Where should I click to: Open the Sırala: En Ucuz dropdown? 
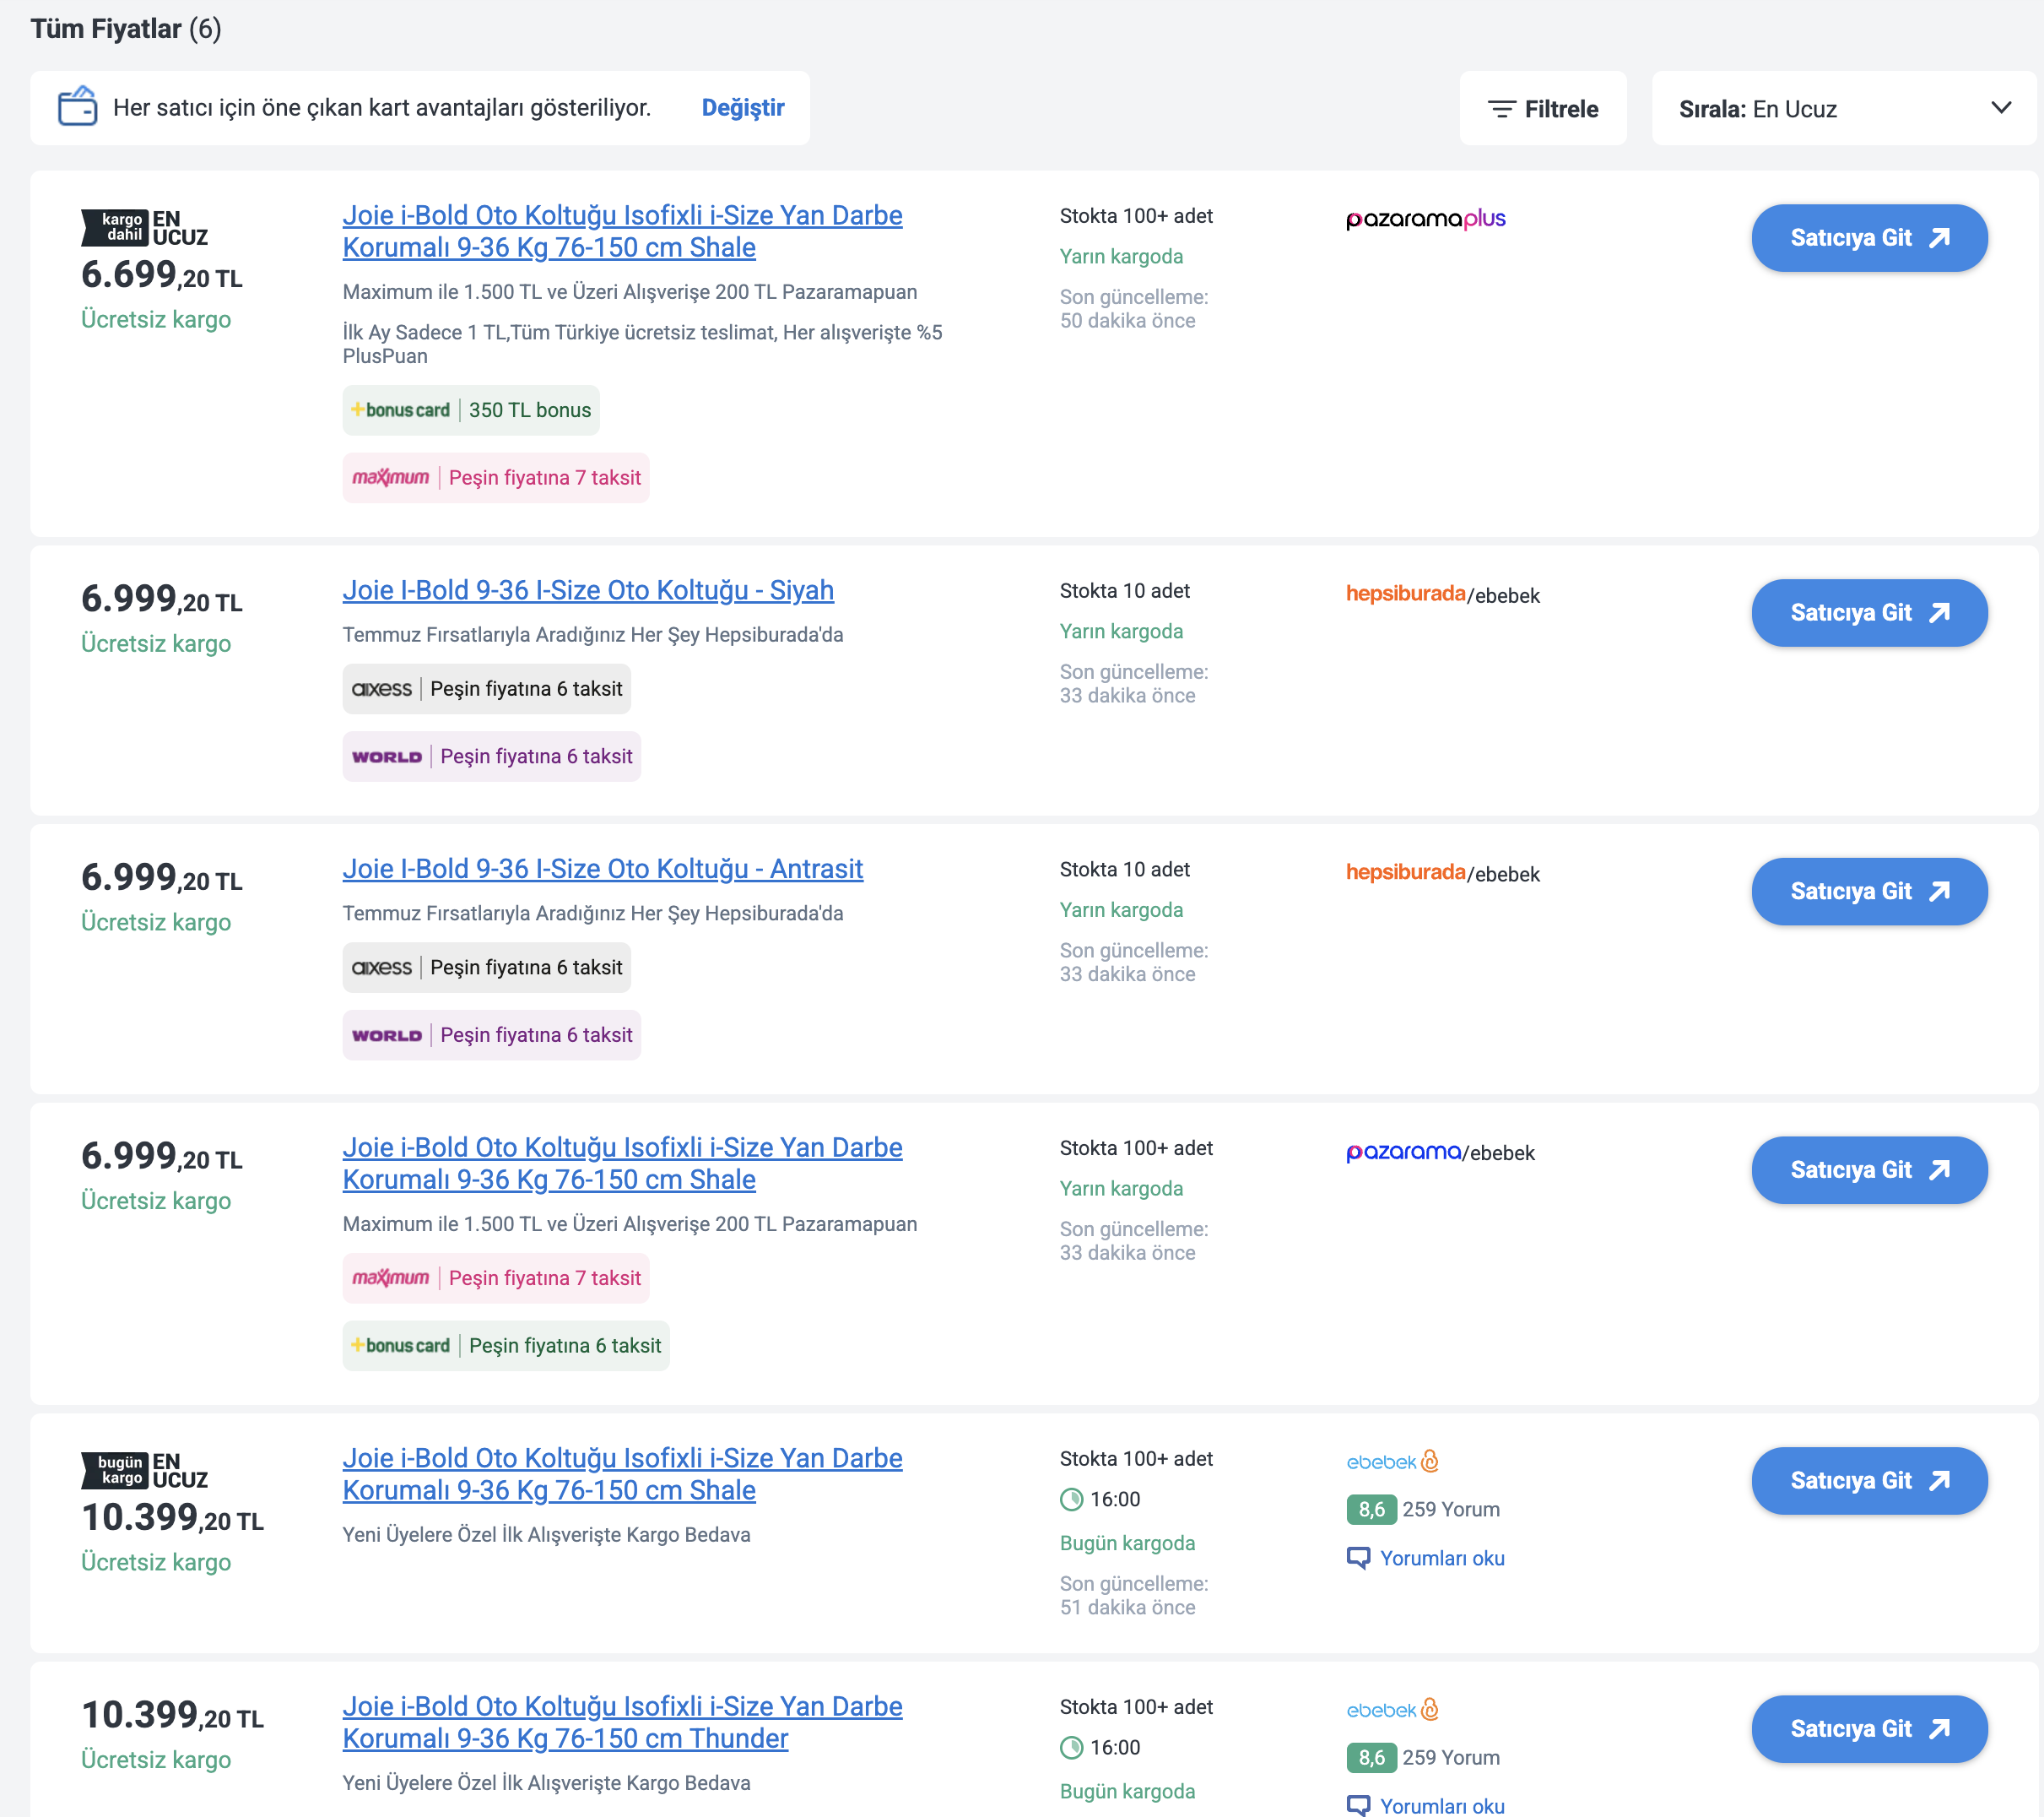coord(1843,108)
